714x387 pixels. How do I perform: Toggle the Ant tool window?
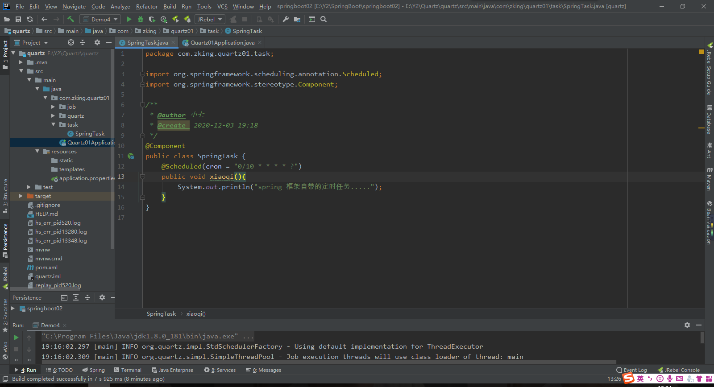point(709,150)
